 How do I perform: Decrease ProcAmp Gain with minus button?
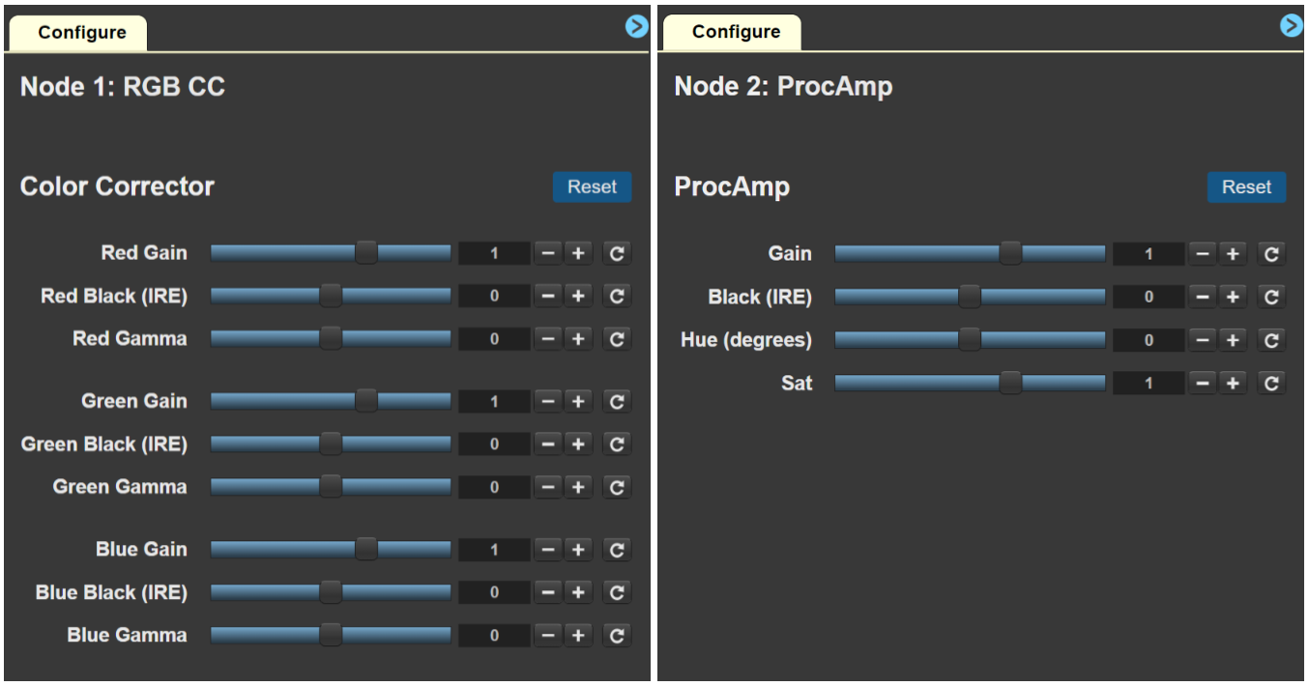click(1203, 254)
